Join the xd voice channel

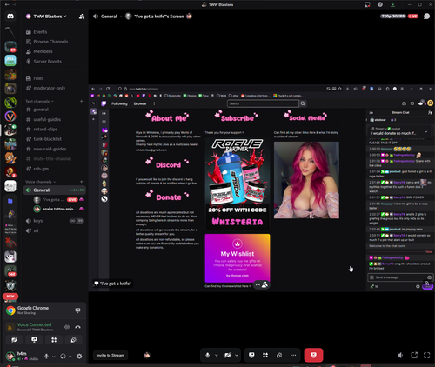coord(55,230)
